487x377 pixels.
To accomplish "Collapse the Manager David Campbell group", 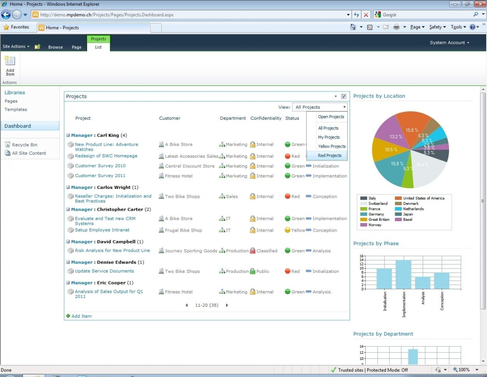I will [x=68, y=241].
